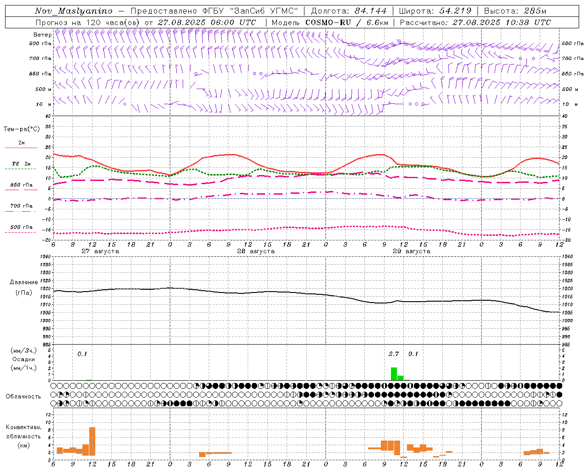Click the 850 гПа dashed legend line

coord(21,190)
